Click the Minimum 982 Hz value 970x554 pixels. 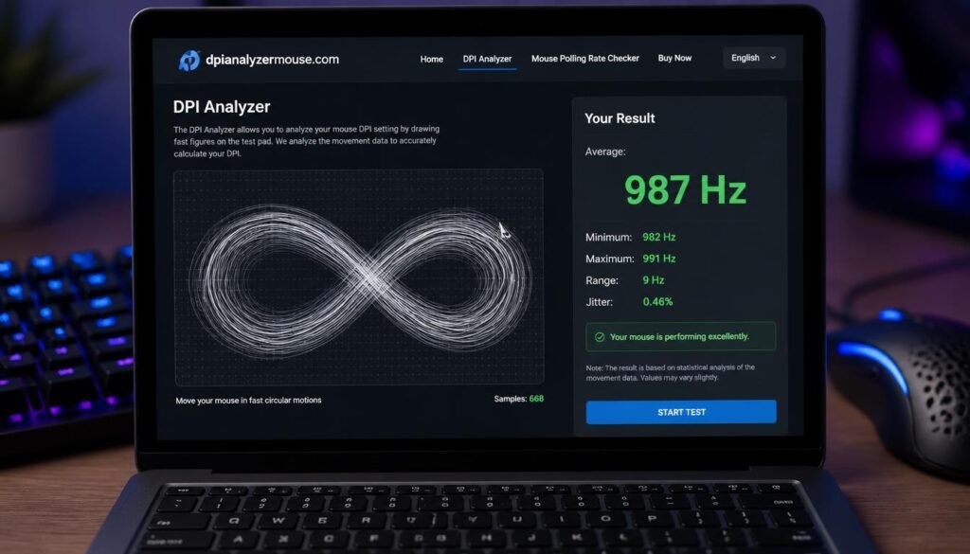click(659, 237)
